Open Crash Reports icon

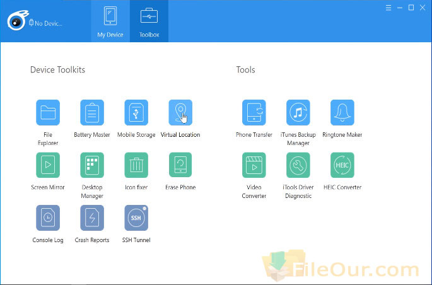(92, 218)
